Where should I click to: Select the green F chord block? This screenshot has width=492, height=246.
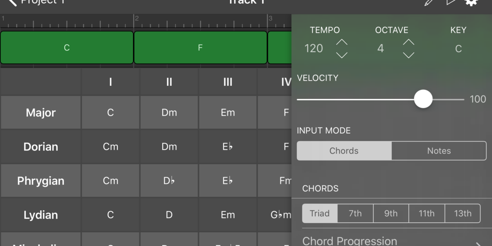200,47
